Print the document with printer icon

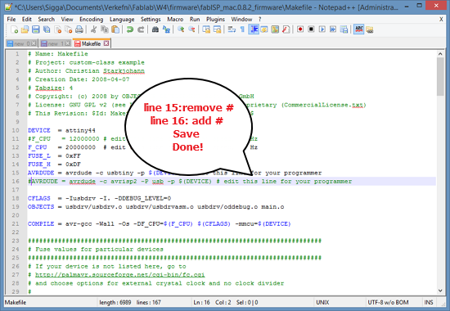click(x=79, y=29)
